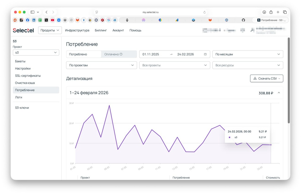This screenshot has height=194, width=301.
Task: Open the По месяцам dropdown
Action: click(248, 54)
